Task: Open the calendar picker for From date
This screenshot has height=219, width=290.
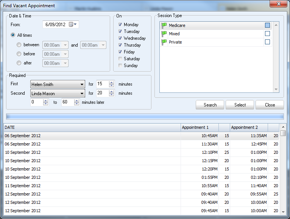Action: pos(73,24)
